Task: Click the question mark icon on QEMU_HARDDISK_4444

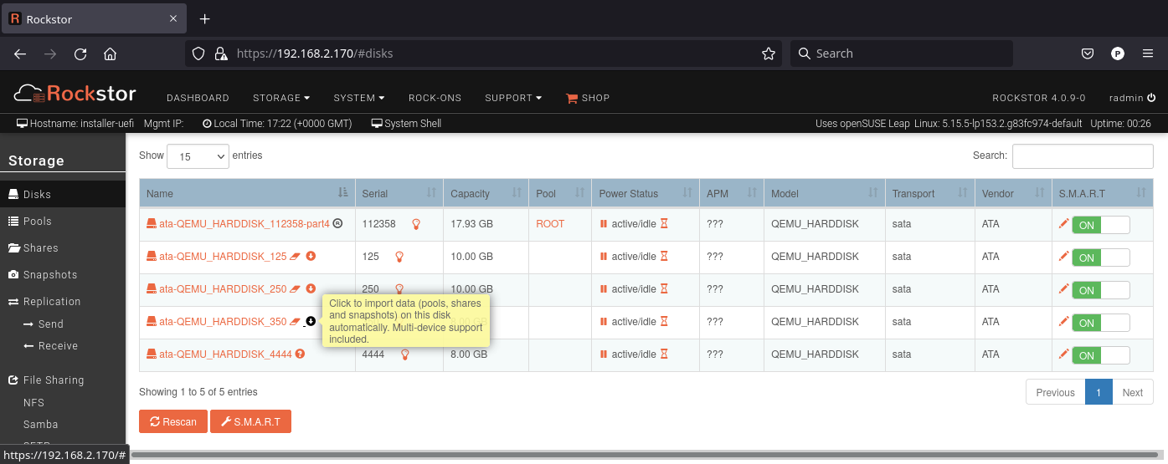Action: 300,354
